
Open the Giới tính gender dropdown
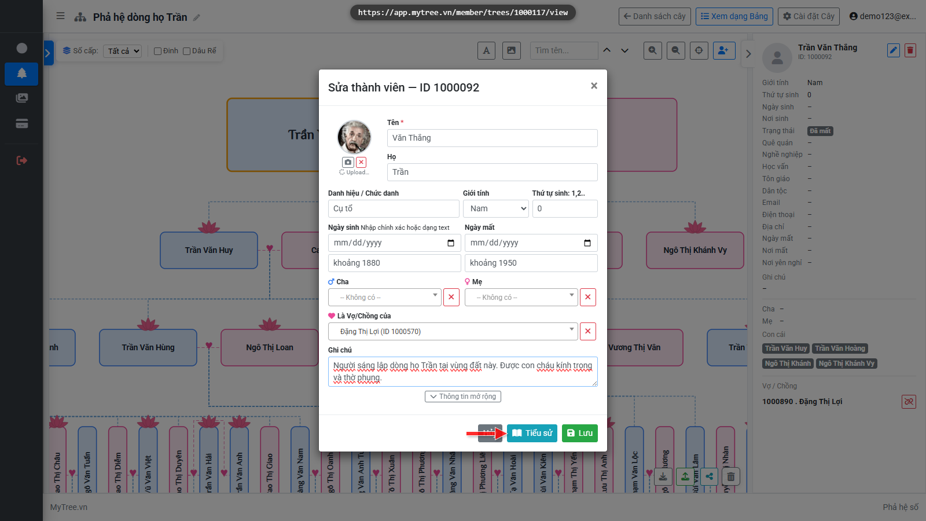click(497, 208)
